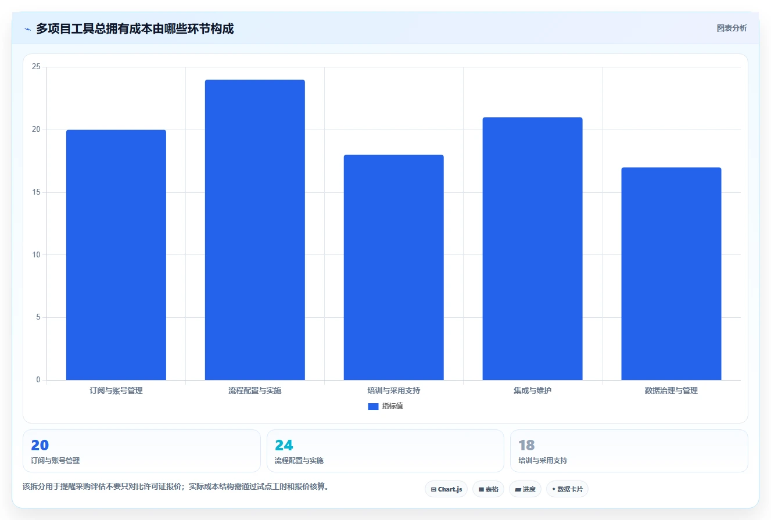Viewport: 771px width, 520px height.
Task: Click the lightning icon beside the title
Action: click(27, 29)
